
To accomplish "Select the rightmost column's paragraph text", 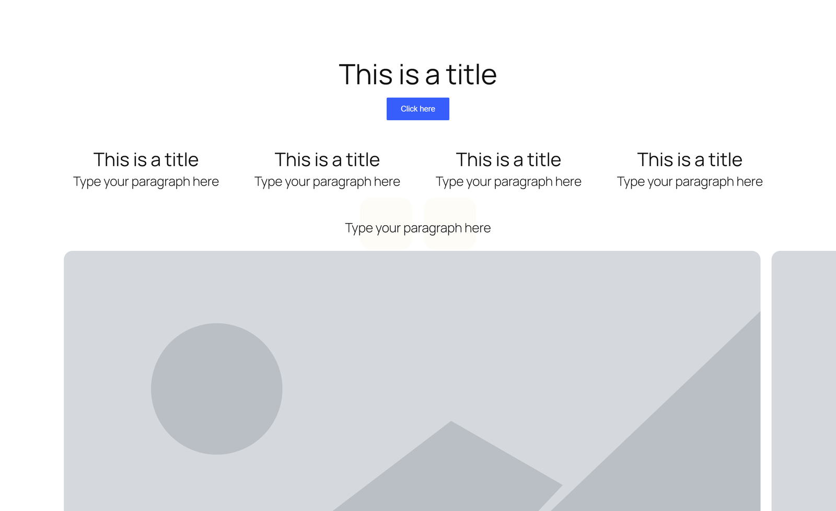I will pos(690,182).
